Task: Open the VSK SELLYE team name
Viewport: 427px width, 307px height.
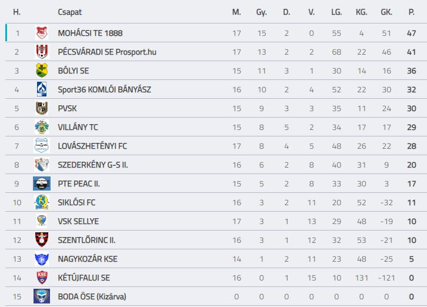Action: [x=78, y=221]
